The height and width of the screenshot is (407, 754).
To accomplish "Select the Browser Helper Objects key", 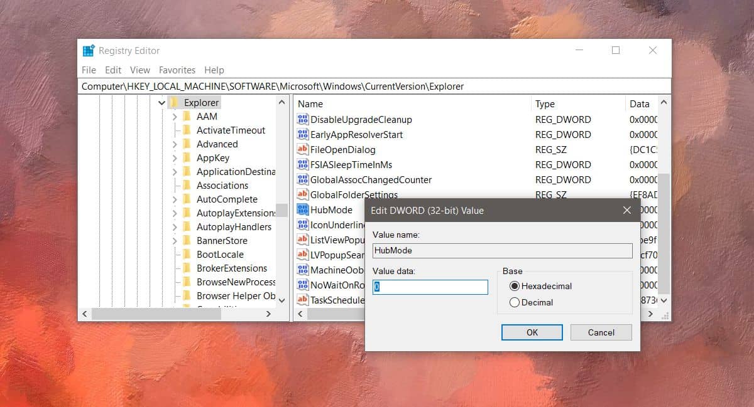I will [x=236, y=295].
